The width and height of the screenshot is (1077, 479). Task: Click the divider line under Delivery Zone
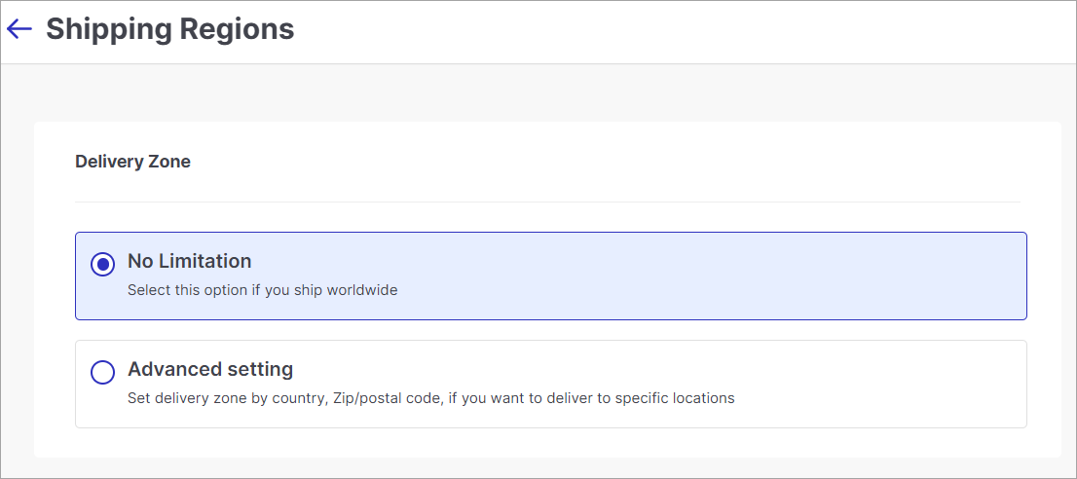click(547, 202)
